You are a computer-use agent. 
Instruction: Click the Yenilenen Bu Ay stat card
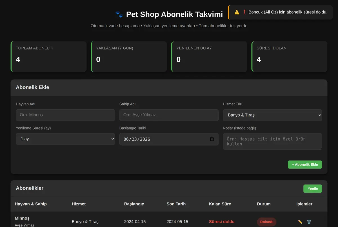tap(209, 57)
